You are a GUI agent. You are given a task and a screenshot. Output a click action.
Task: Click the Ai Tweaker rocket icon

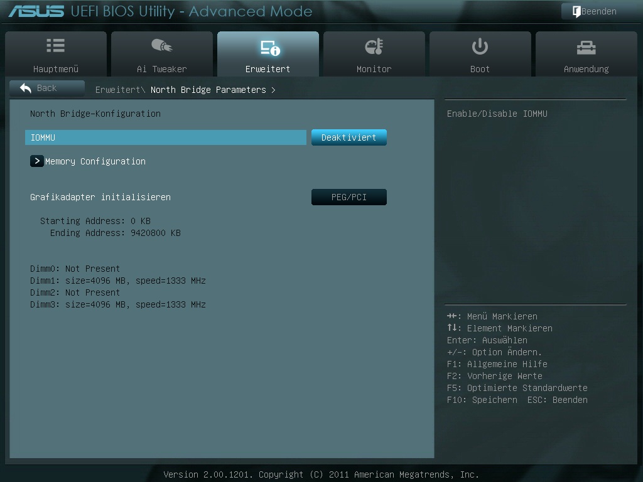[x=161, y=45]
